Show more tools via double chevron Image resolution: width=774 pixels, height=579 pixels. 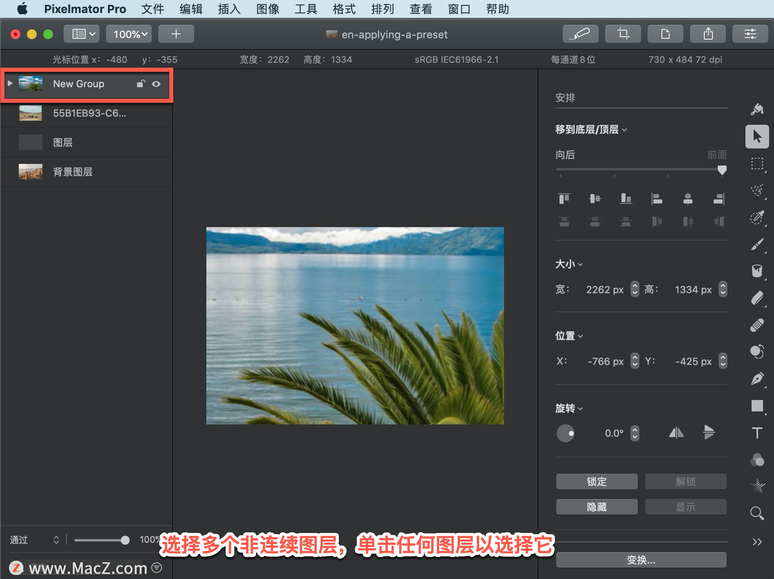pos(757,542)
